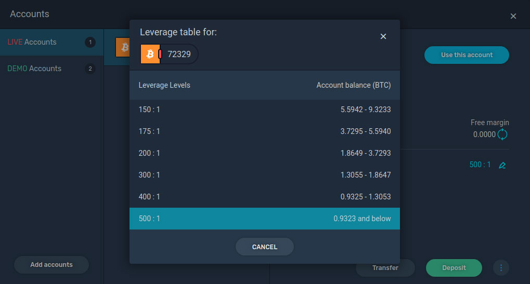Refresh Free margin with the circular arrow
Viewport: 530px width, 284px height.
[502, 134]
